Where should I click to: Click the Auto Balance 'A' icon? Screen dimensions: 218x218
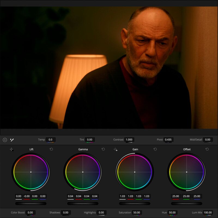tap(5, 140)
